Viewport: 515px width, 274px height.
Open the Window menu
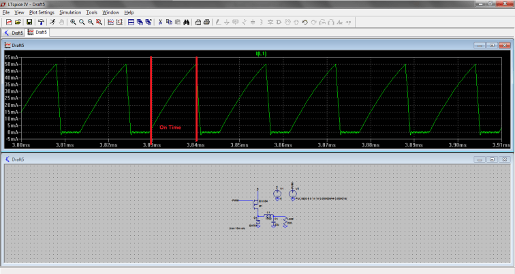(x=110, y=12)
